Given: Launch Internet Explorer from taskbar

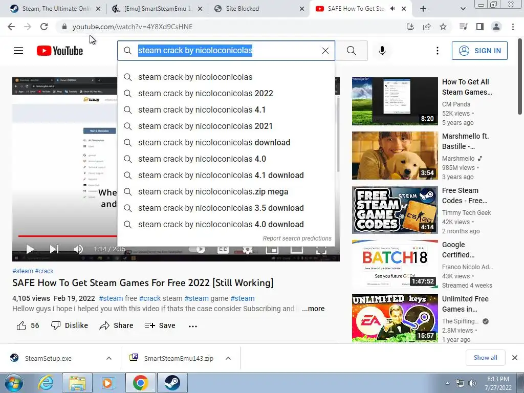Looking at the screenshot, I should 46,383.
